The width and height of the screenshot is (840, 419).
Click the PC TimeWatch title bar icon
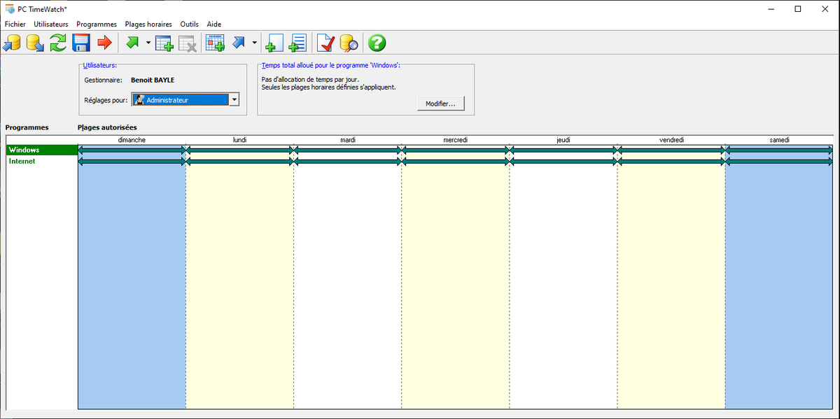coord(9,8)
